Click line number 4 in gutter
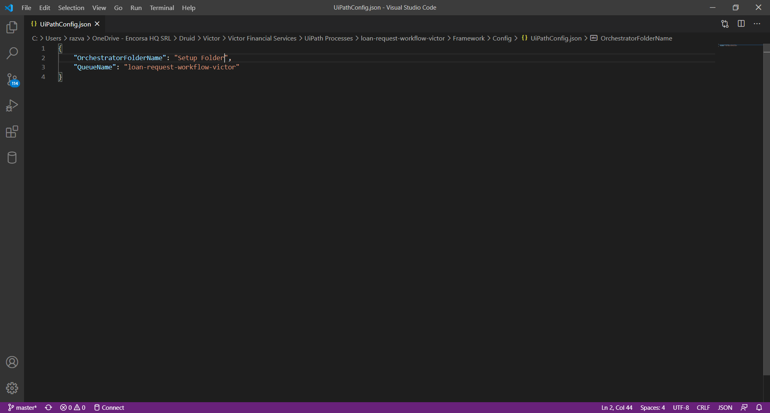The width and height of the screenshot is (770, 413). tap(43, 77)
